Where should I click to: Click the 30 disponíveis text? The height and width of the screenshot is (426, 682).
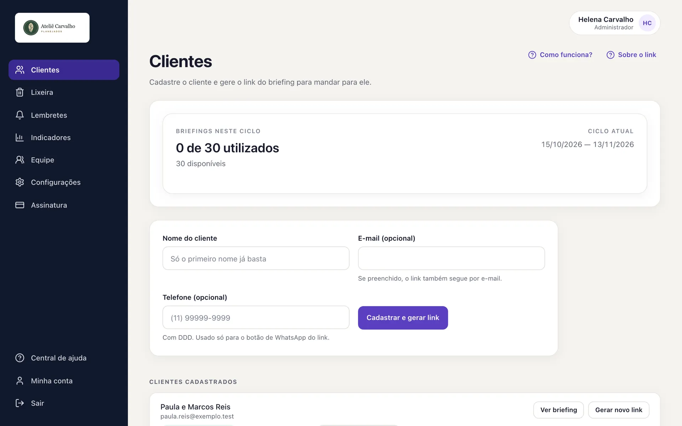click(x=201, y=164)
